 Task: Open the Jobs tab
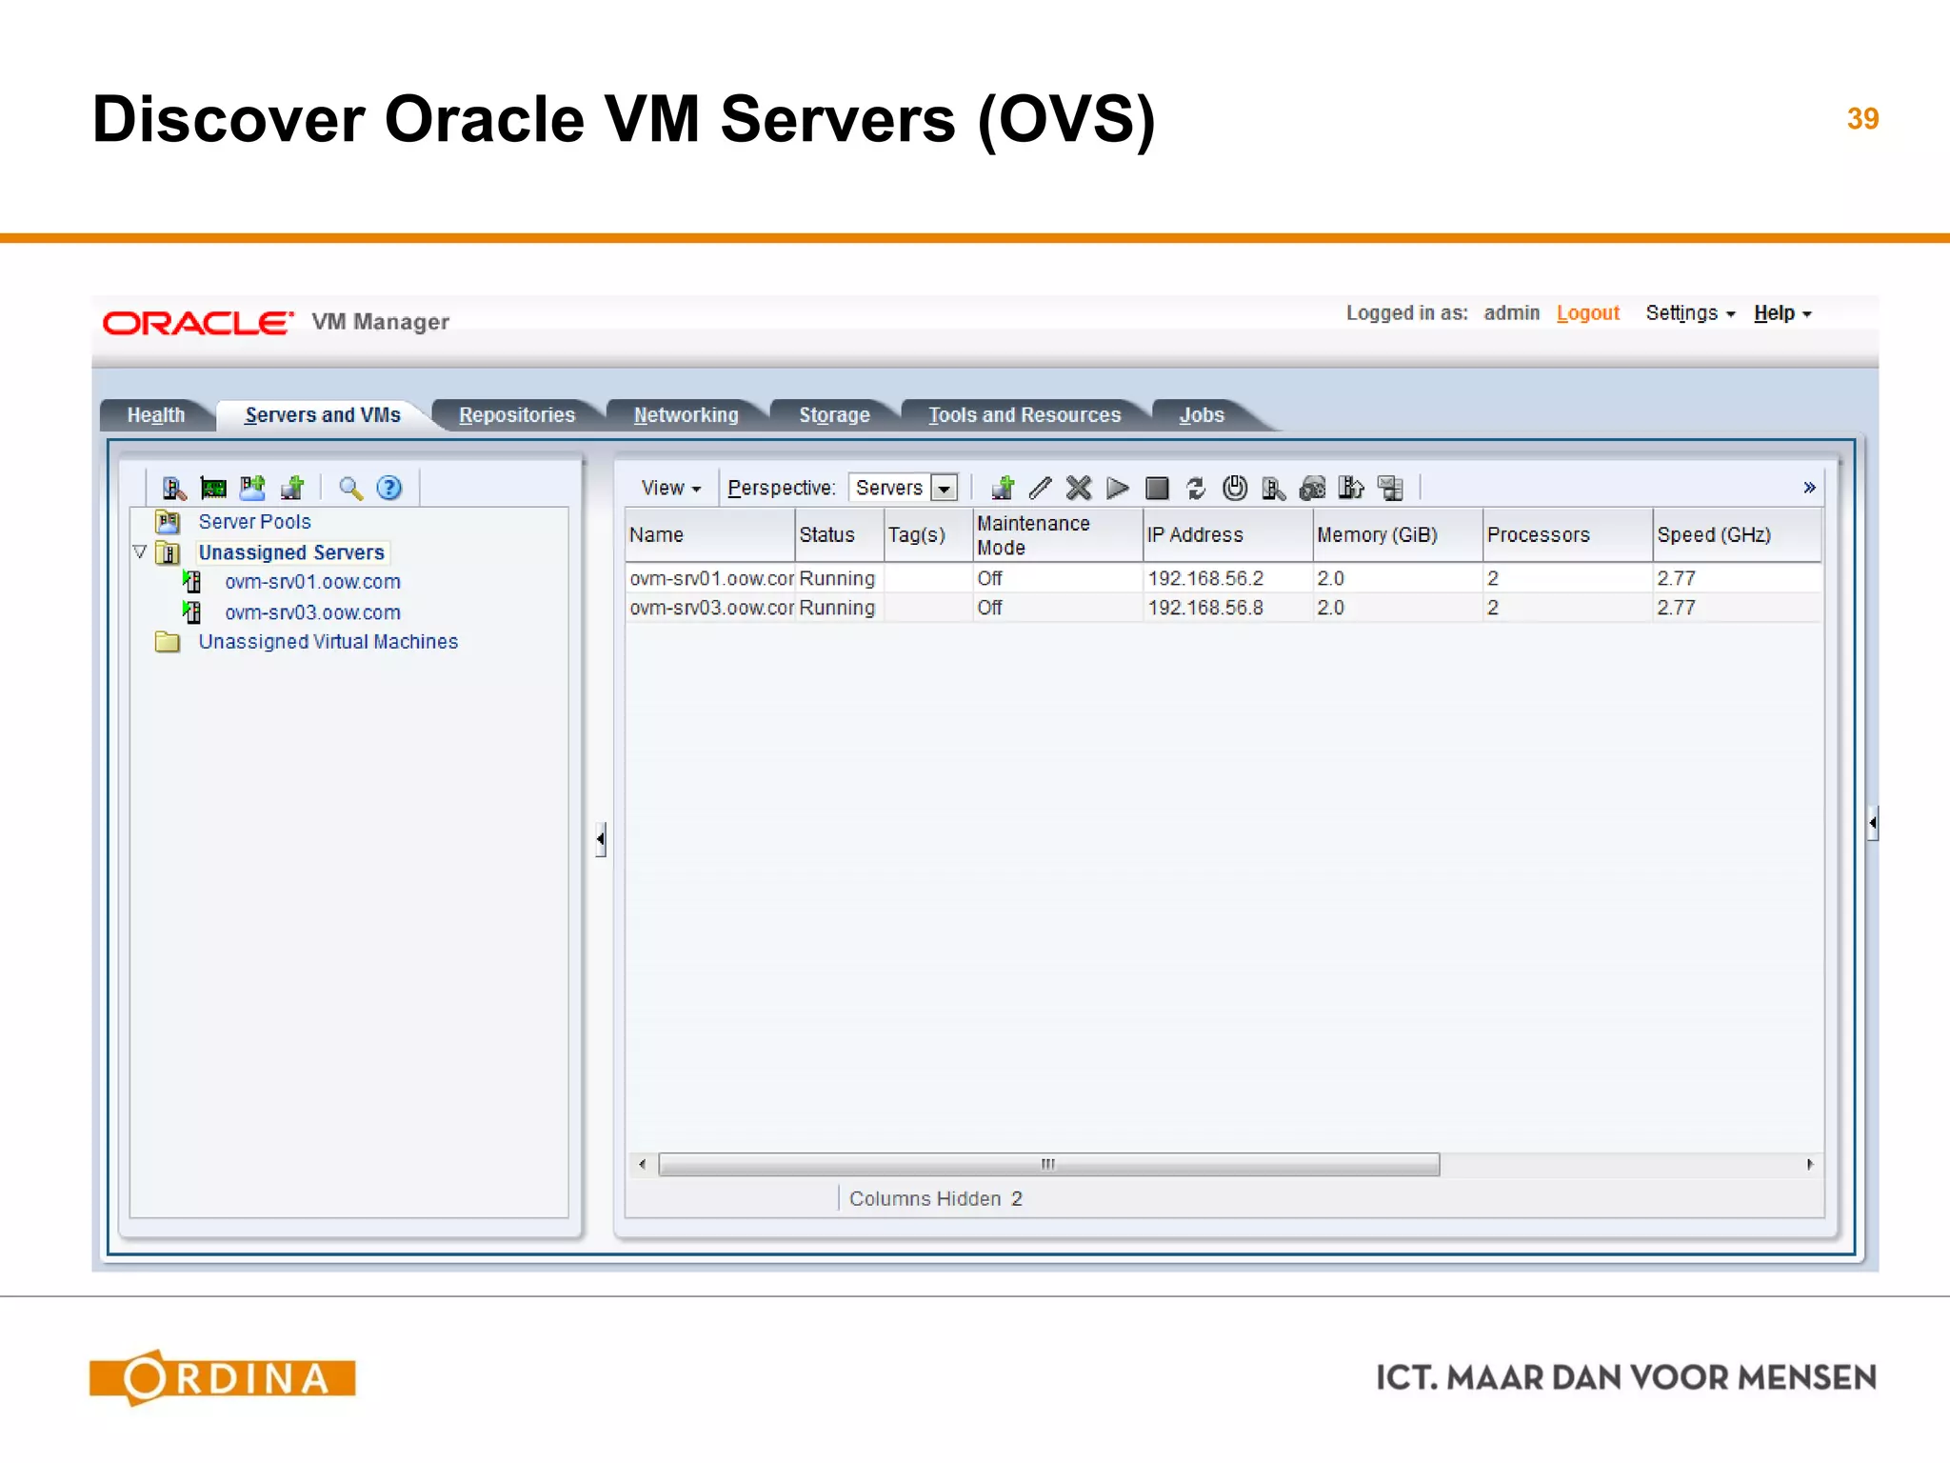click(1202, 415)
